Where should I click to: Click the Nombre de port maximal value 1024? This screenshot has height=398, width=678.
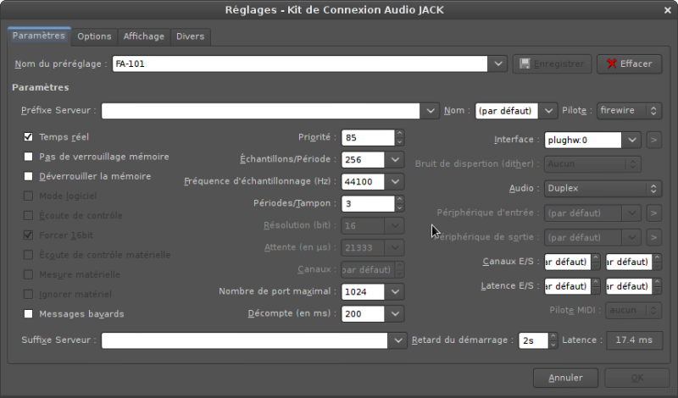363,291
